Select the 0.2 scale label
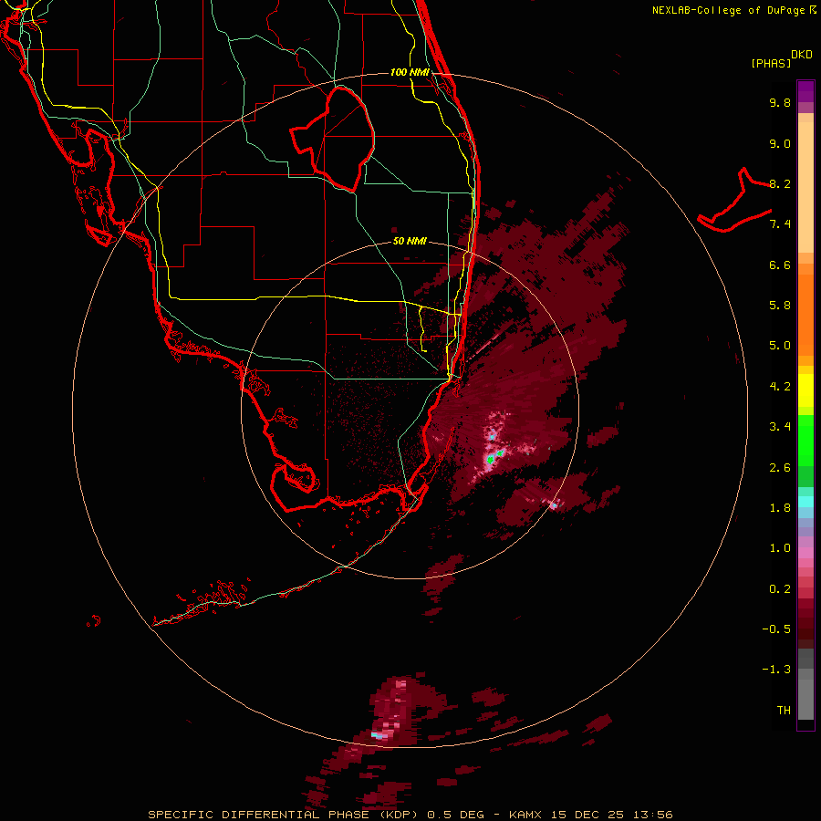 click(x=780, y=589)
